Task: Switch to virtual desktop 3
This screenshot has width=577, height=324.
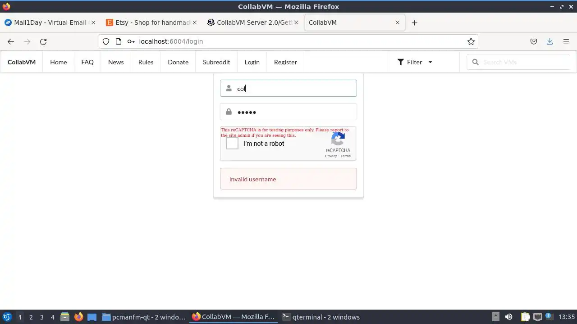Action: coord(41,317)
